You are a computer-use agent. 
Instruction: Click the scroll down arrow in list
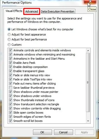[x=88, y=121]
